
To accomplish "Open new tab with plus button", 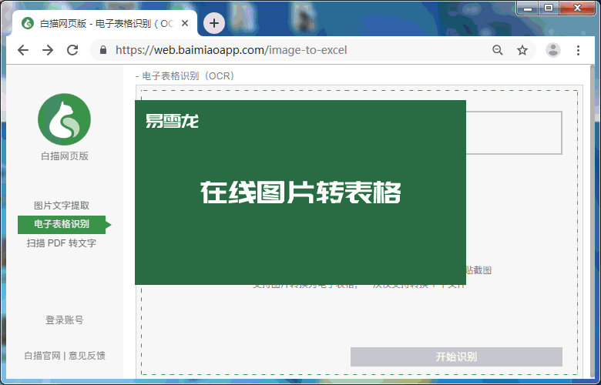I will (213, 23).
